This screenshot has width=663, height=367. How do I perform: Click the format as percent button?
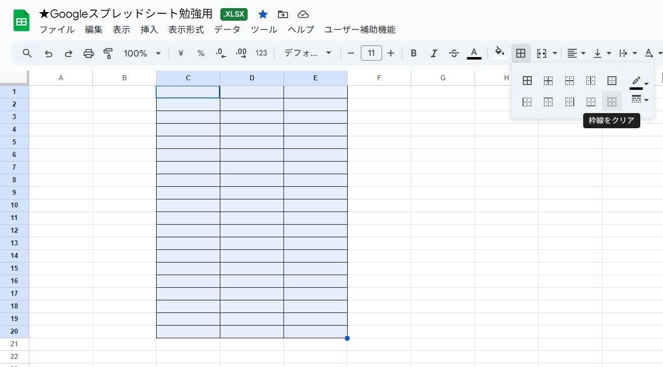(201, 54)
